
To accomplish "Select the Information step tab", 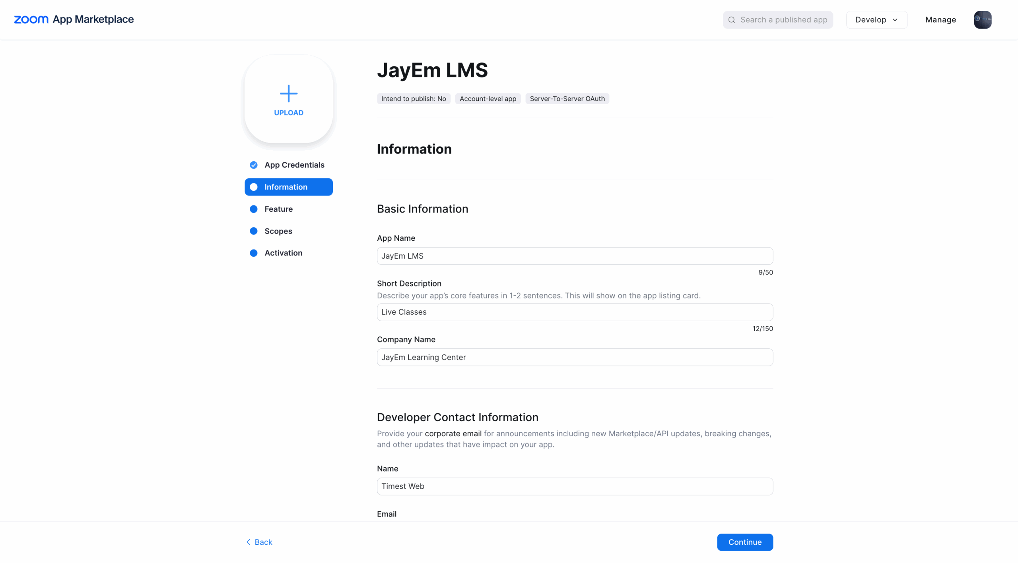I will click(x=288, y=187).
